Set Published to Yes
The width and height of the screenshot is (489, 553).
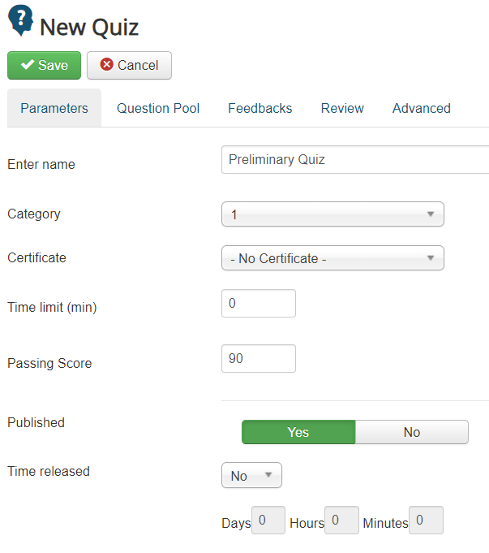[298, 432]
